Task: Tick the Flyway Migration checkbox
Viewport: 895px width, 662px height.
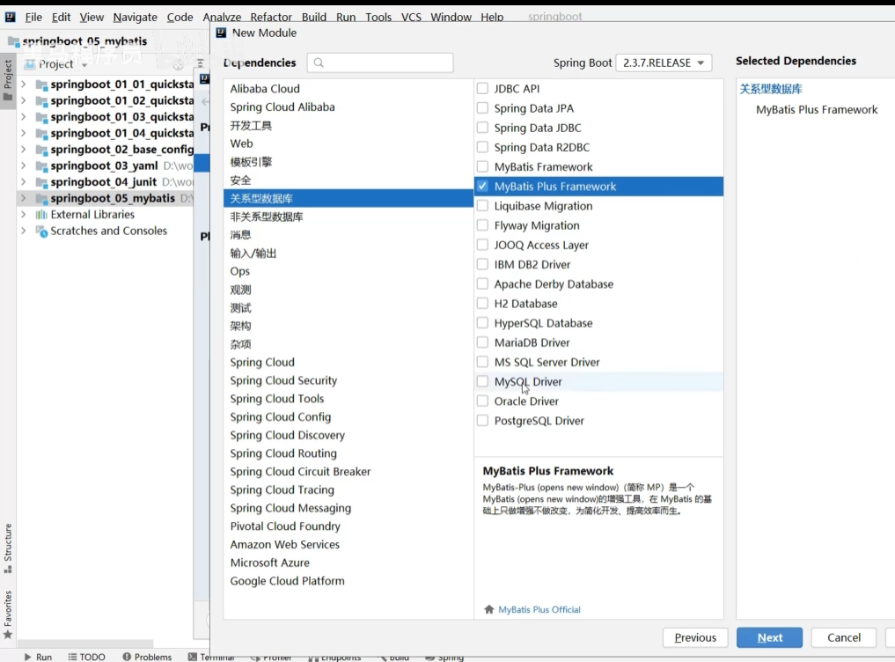Action: tap(482, 225)
